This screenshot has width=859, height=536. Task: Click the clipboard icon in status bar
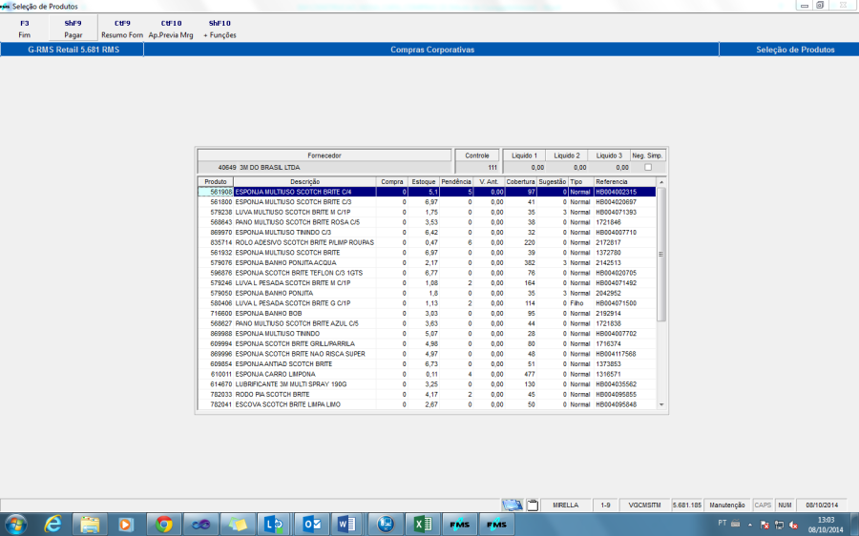532,505
